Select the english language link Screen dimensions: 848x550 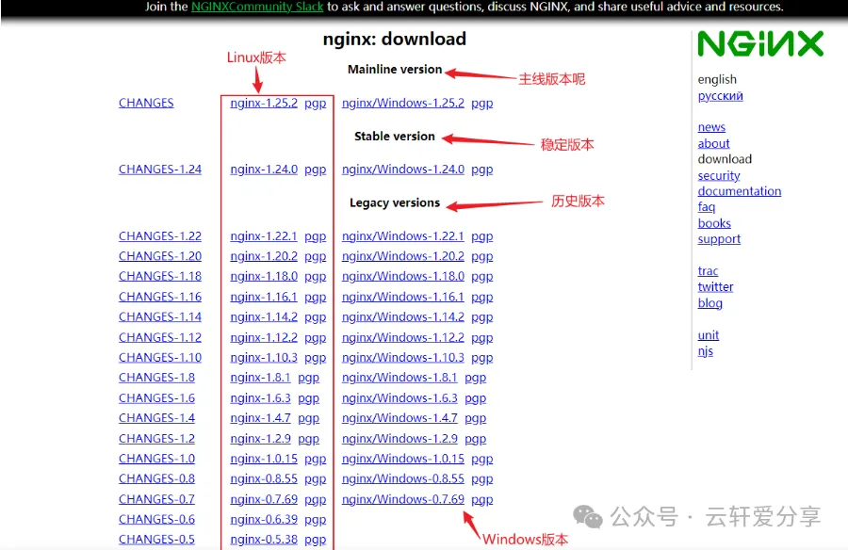[718, 79]
